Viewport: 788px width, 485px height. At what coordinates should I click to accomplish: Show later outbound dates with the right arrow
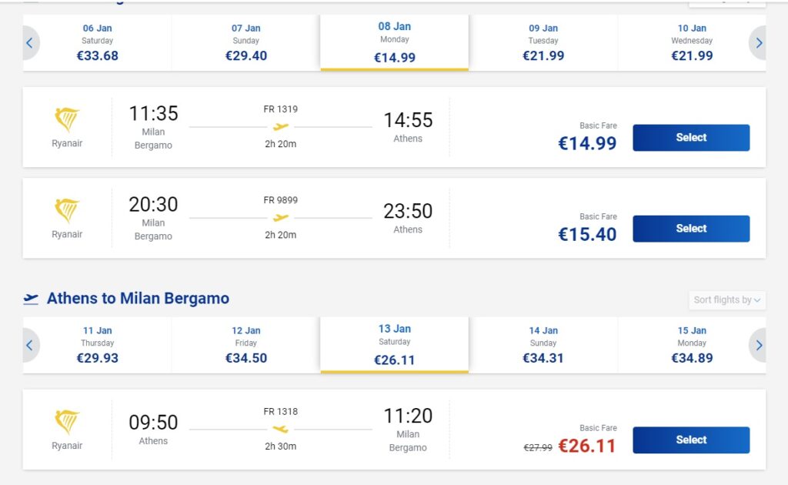[759, 43]
